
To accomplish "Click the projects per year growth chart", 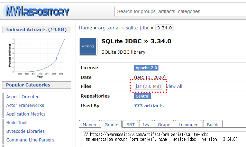I will (x=37, y=58).
